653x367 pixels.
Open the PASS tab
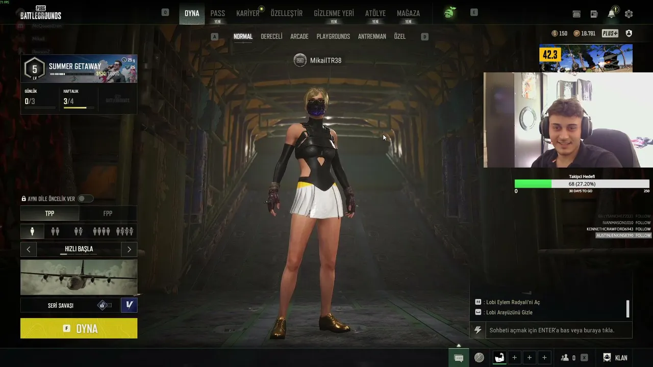pos(218,13)
